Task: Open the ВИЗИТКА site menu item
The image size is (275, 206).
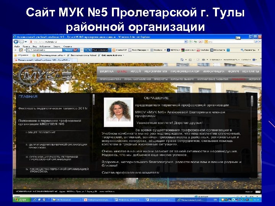Action: (x=107, y=71)
